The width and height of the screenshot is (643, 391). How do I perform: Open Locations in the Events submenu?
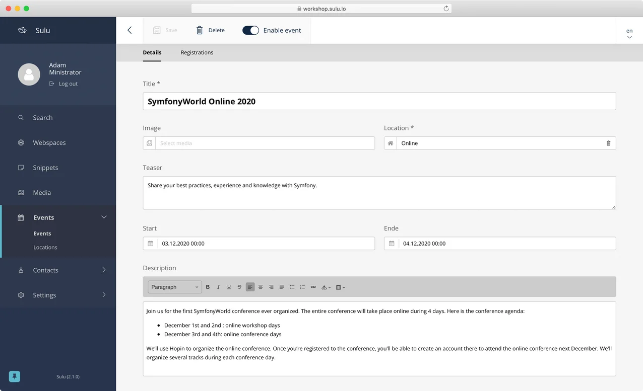[x=45, y=248]
